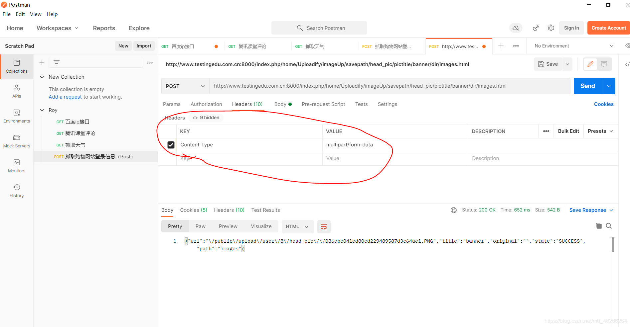Open the View menu

point(36,14)
